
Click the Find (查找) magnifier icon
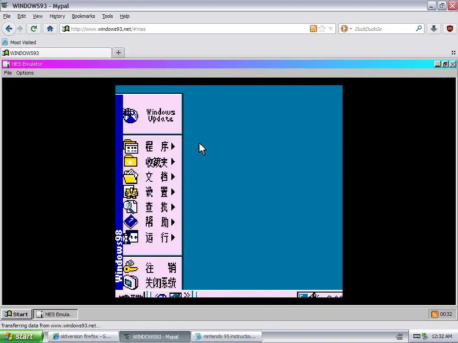(x=131, y=207)
